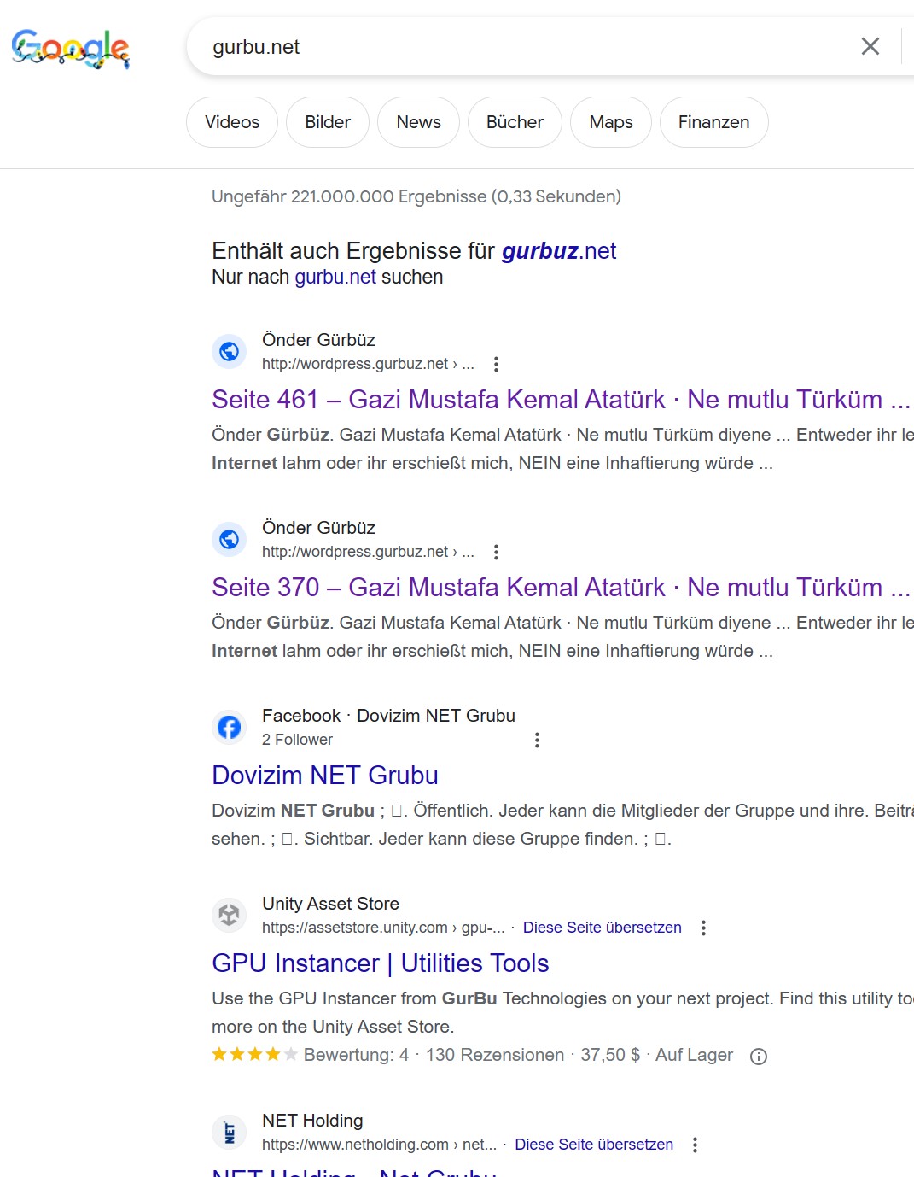
Task: Click the www.netholding.com URL text
Action: (x=379, y=1145)
